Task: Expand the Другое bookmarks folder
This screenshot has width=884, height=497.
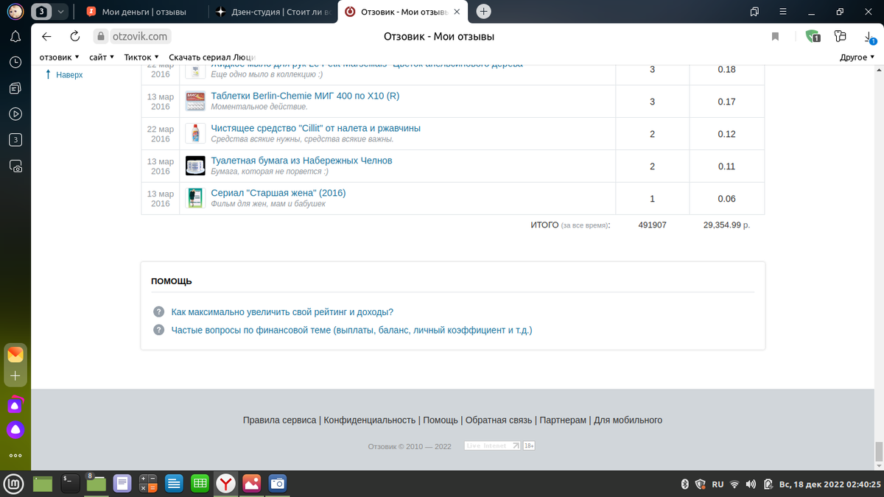Action: pos(857,57)
